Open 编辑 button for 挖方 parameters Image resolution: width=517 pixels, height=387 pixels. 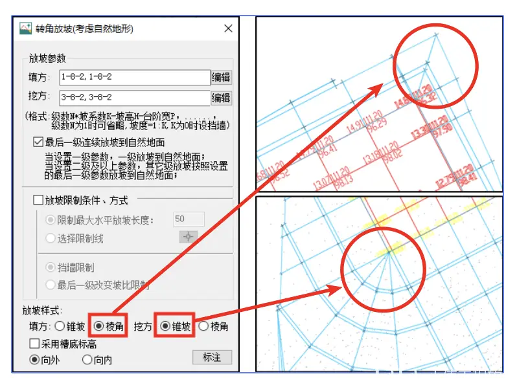pos(221,98)
